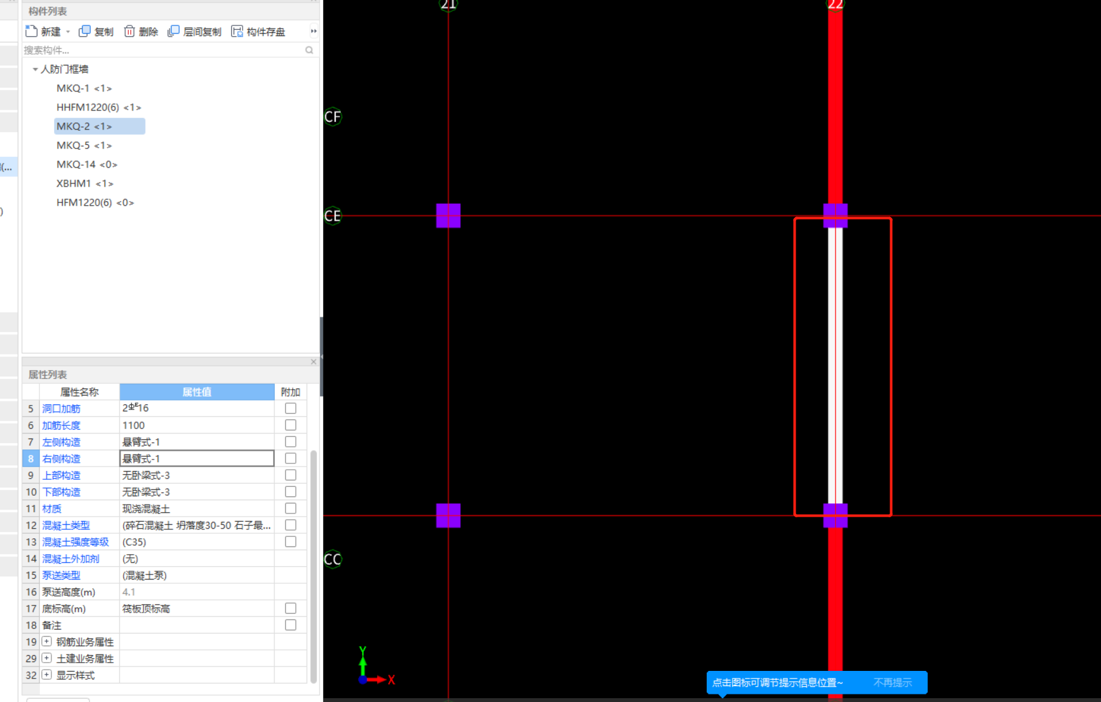Toggle 附加 checkbox for 左侧构造
1101x702 pixels.
point(291,441)
